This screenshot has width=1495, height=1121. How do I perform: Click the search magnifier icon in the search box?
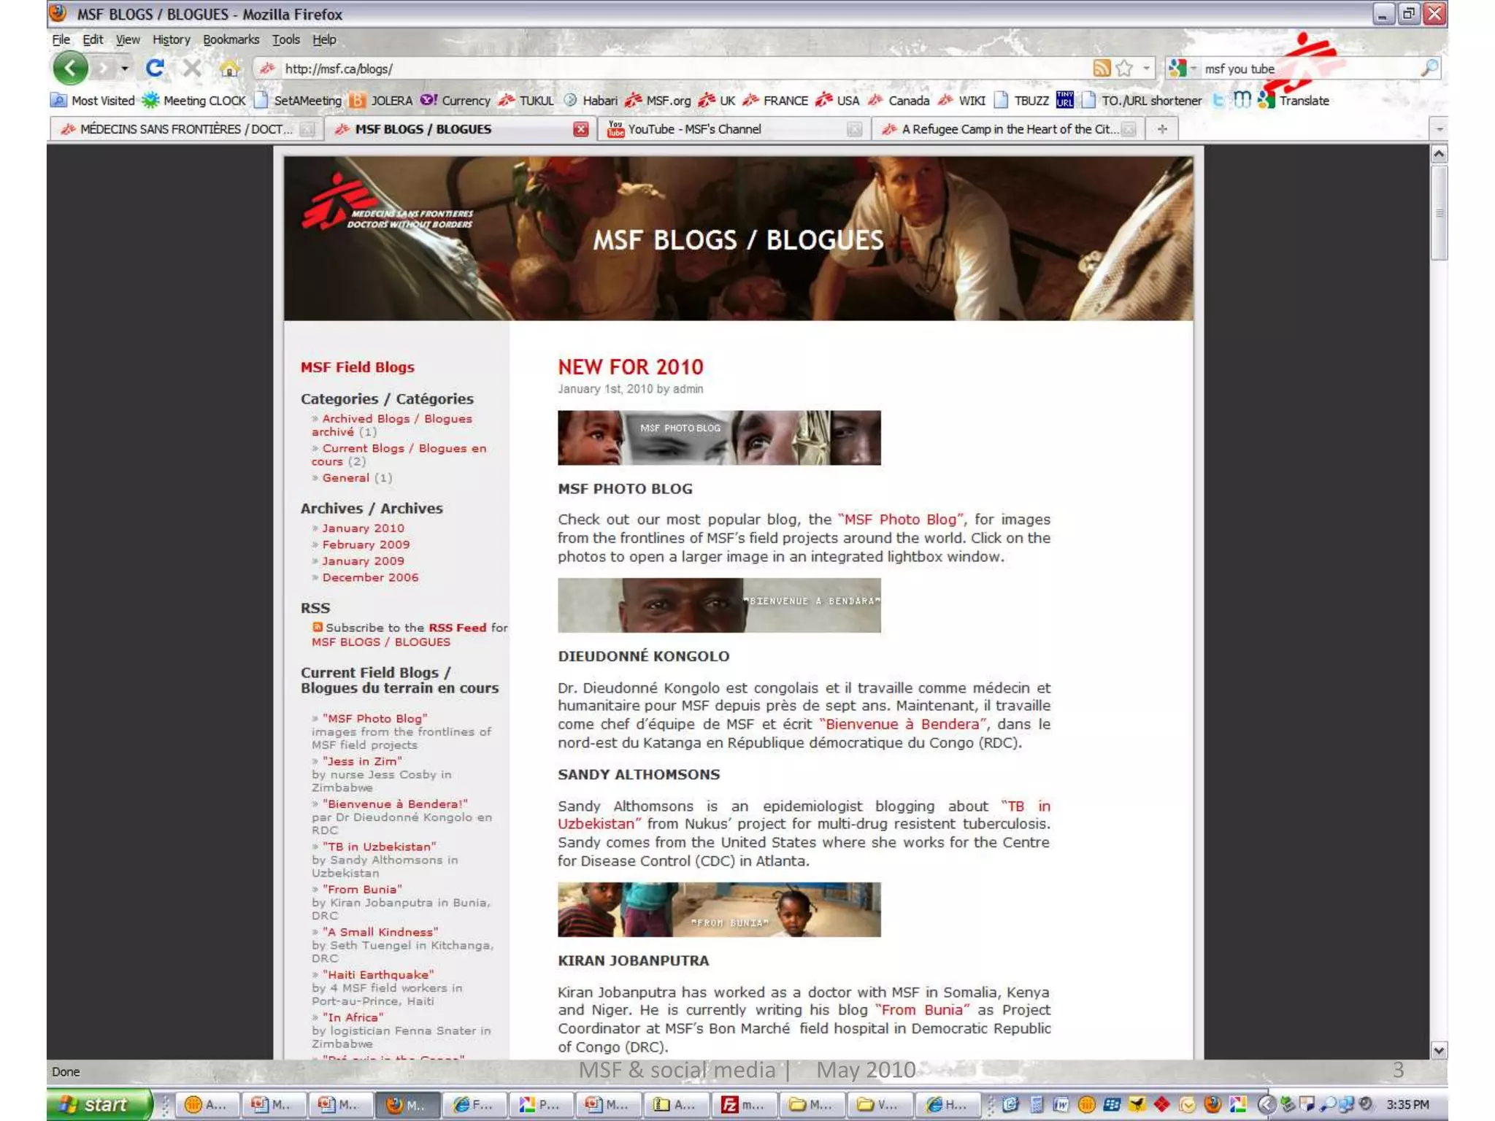[x=1429, y=69]
